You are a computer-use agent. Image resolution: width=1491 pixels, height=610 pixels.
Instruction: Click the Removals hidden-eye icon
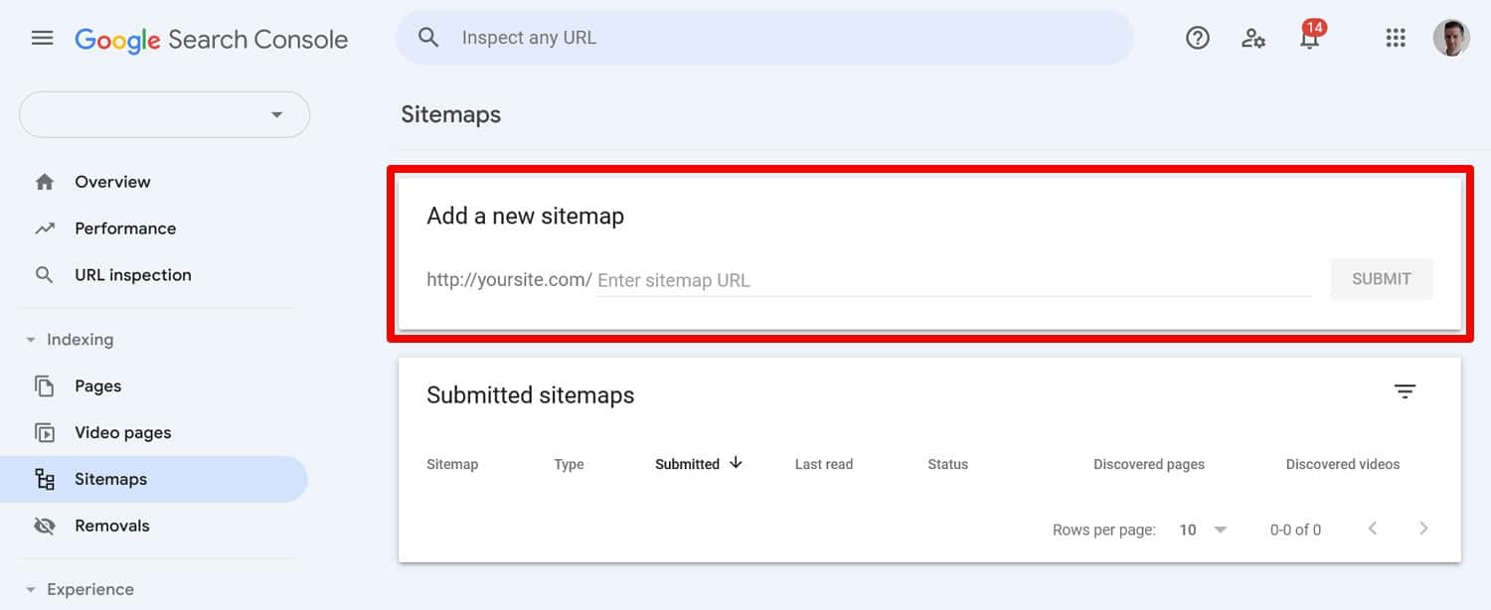coord(45,525)
